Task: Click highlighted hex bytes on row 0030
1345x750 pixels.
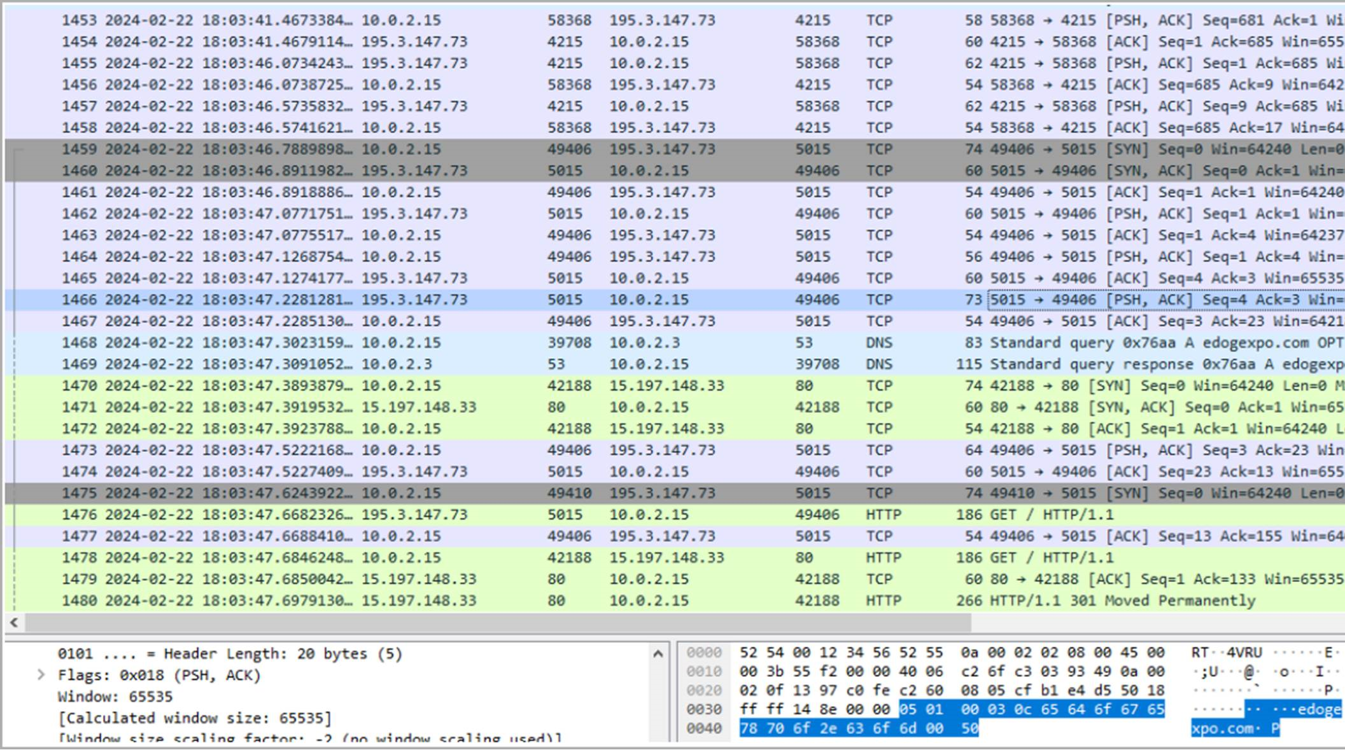Action: pos(1032,709)
